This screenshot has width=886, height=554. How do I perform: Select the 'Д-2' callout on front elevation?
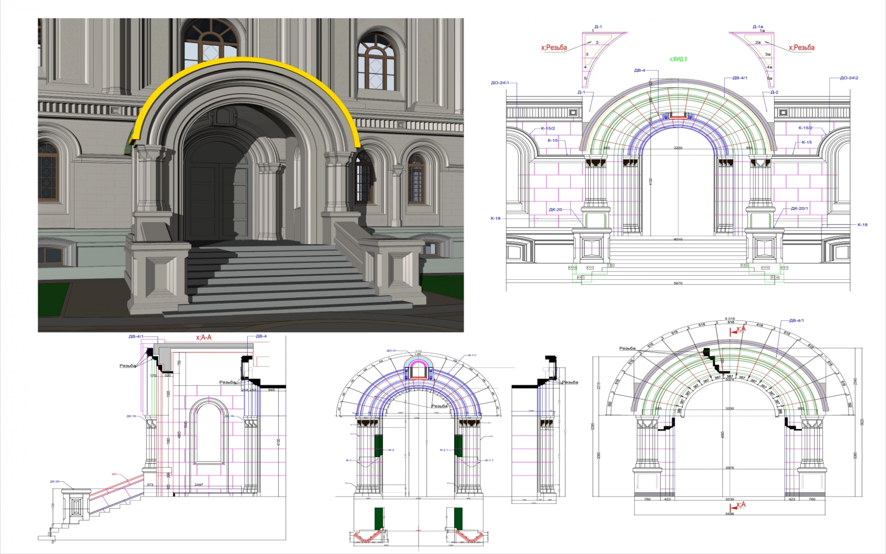pyautogui.click(x=774, y=92)
